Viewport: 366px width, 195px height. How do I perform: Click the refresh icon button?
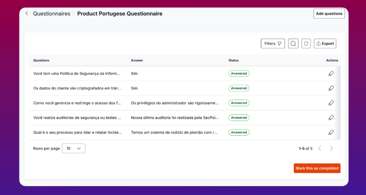click(x=306, y=44)
